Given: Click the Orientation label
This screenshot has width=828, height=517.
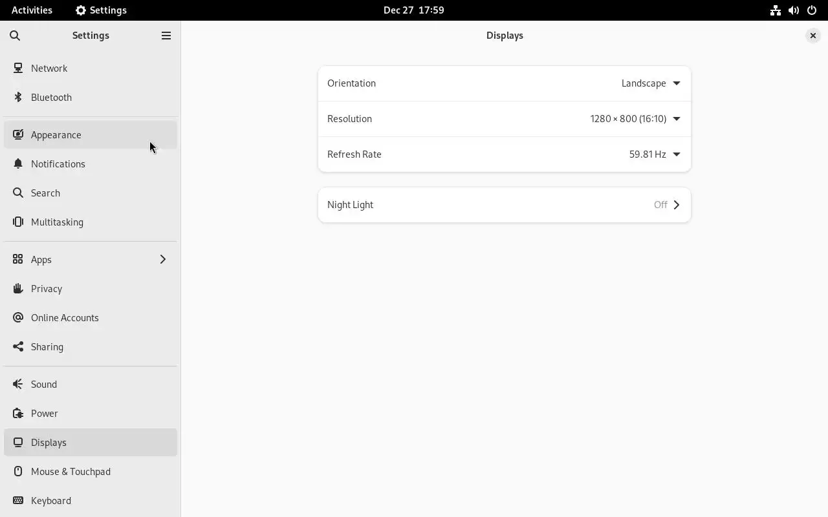Looking at the screenshot, I should coord(351,83).
